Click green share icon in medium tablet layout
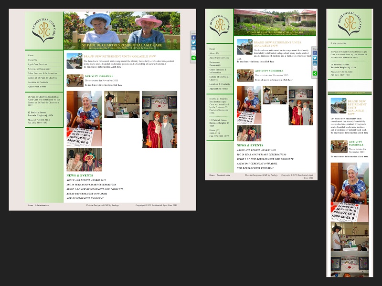 click(315, 73)
